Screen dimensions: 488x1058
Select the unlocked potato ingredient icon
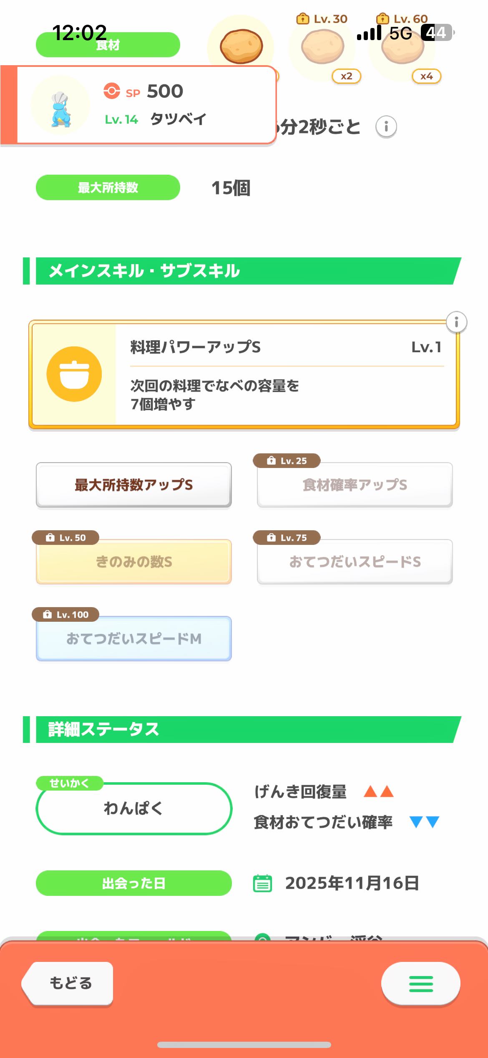(241, 46)
